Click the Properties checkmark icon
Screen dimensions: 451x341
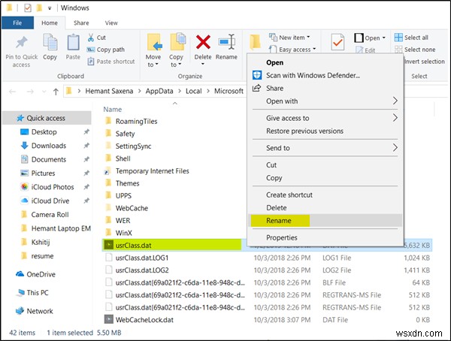(337, 43)
